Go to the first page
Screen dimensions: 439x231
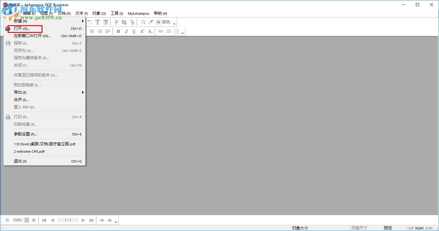44,220
